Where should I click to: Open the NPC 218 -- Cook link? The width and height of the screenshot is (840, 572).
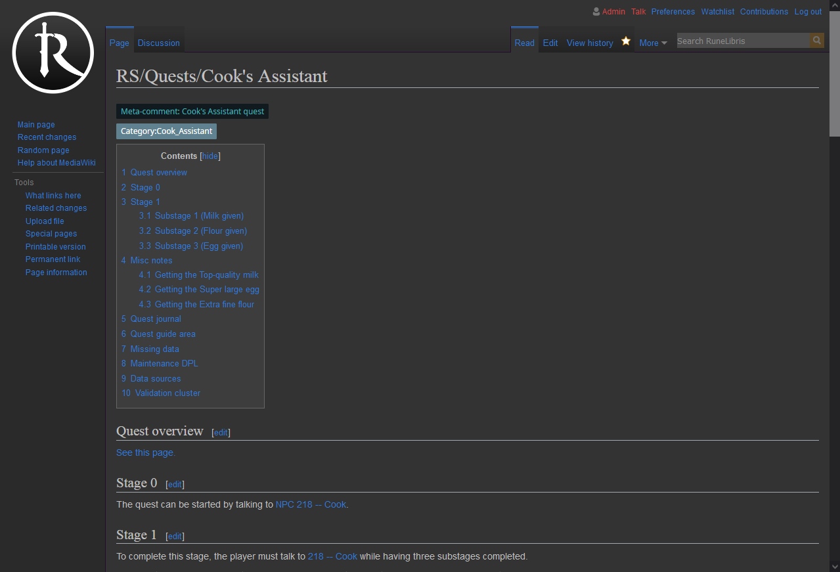coord(311,505)
